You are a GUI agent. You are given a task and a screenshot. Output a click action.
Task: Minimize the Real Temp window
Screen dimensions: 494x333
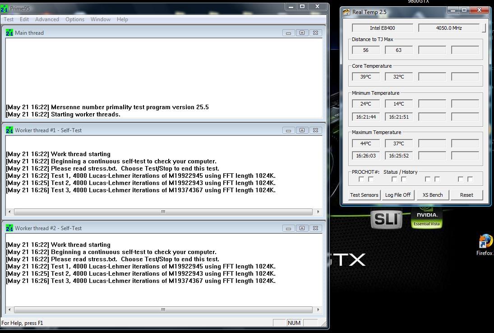tap(453, 10)
